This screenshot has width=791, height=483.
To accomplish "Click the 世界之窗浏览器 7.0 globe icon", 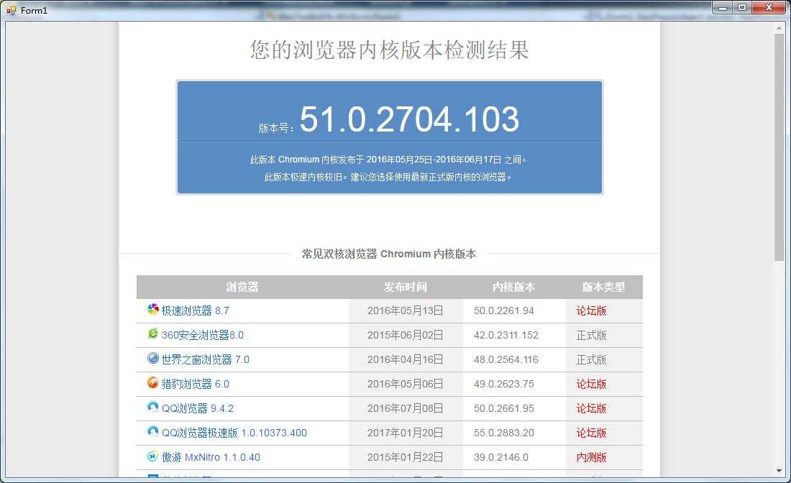I will tap(153, 358).
